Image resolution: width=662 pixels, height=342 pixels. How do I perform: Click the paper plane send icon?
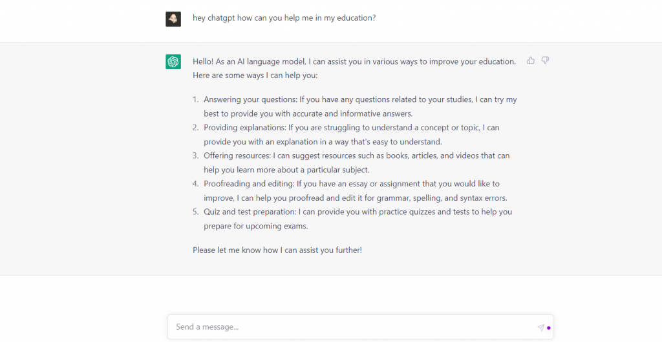[540, 328]
